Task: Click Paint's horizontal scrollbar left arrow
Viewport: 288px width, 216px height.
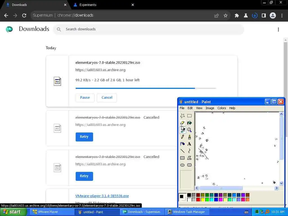Action: (x=197, y=188)
